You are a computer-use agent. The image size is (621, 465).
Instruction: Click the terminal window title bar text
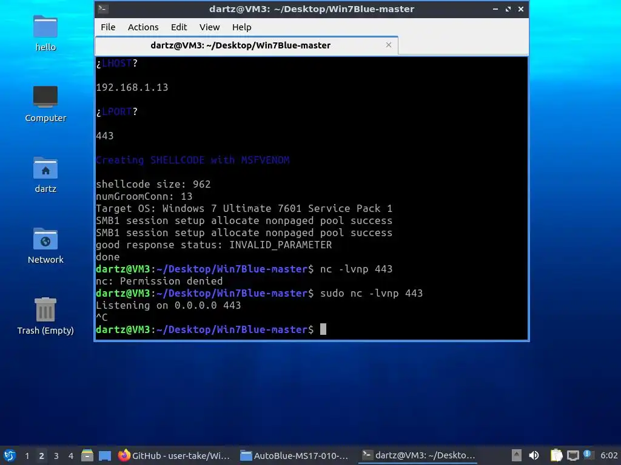pyautogui.click(x=312, y=9)
